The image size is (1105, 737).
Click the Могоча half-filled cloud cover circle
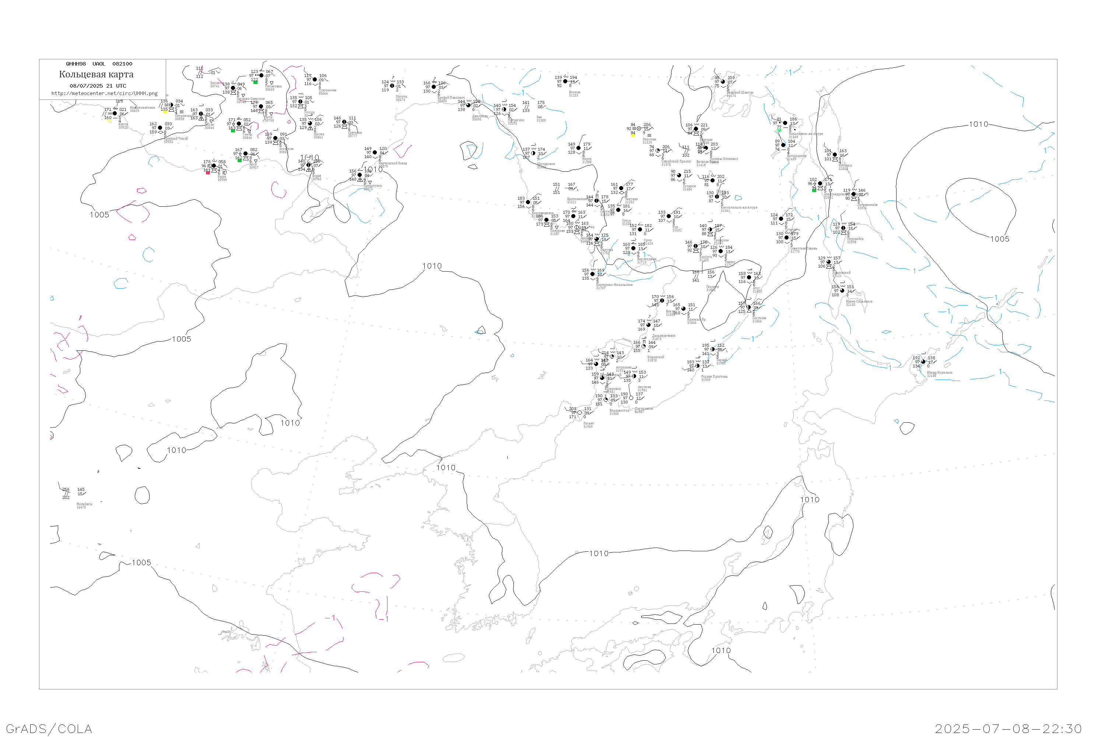[x=392, y=86]
